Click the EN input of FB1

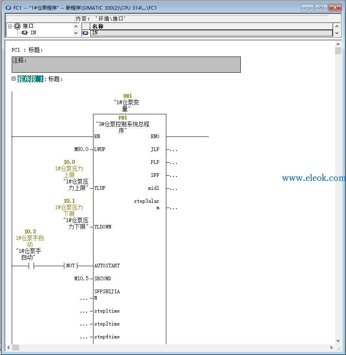coord(97,136)
